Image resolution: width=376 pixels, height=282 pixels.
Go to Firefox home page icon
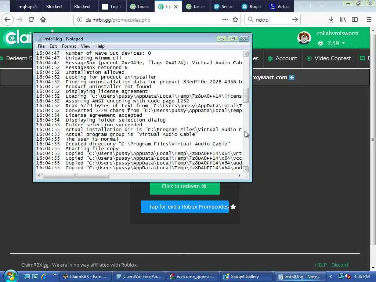[x=43, y=20]
